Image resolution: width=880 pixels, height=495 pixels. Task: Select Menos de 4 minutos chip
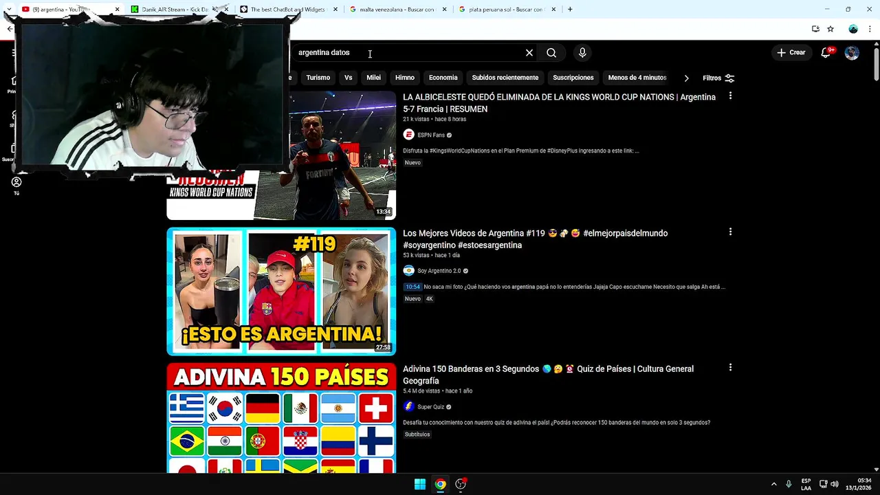(637, 78)
